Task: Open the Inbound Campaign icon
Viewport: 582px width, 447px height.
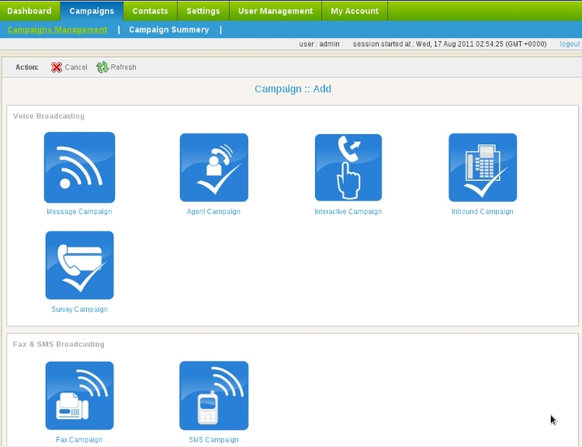Action: tap(483, 168)
